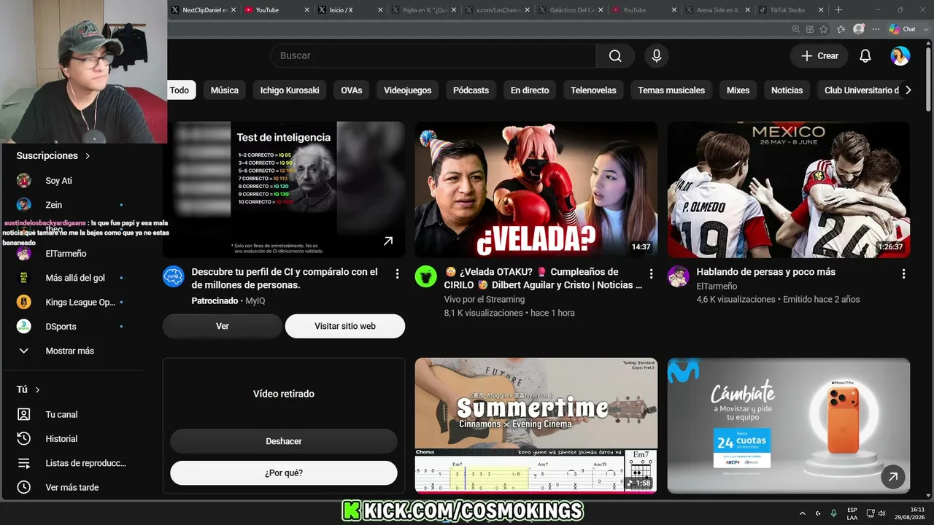Open Listas de reproducción in sidebar
The width and height of the screenshot is (934, 525).
pos(72,463)
